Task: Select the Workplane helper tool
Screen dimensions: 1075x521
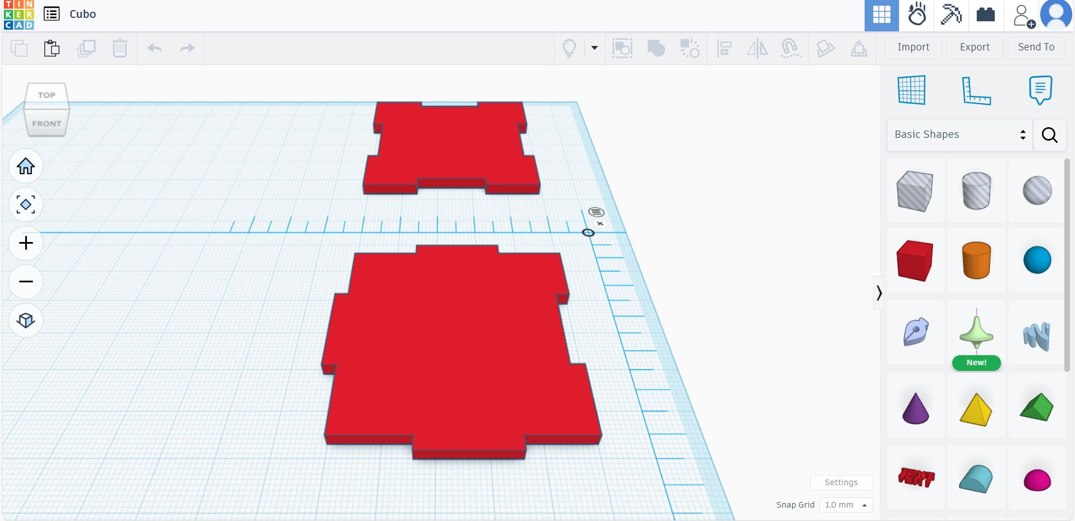Action: [910, 90]
